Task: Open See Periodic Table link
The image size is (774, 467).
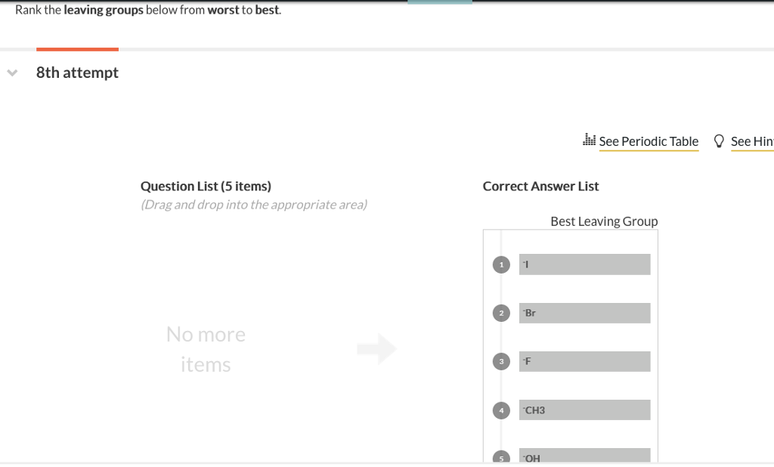Action: pos(649,141)
